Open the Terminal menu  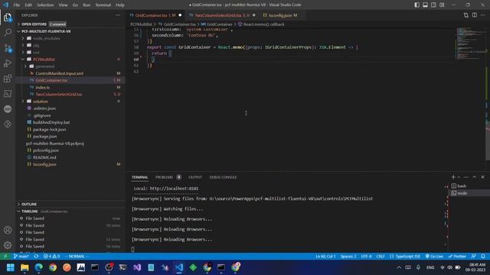tap(103, 5)
